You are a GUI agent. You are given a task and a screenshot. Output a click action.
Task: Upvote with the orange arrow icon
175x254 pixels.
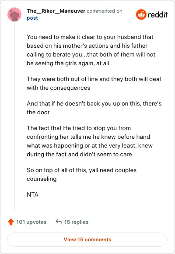click(11, 222)
